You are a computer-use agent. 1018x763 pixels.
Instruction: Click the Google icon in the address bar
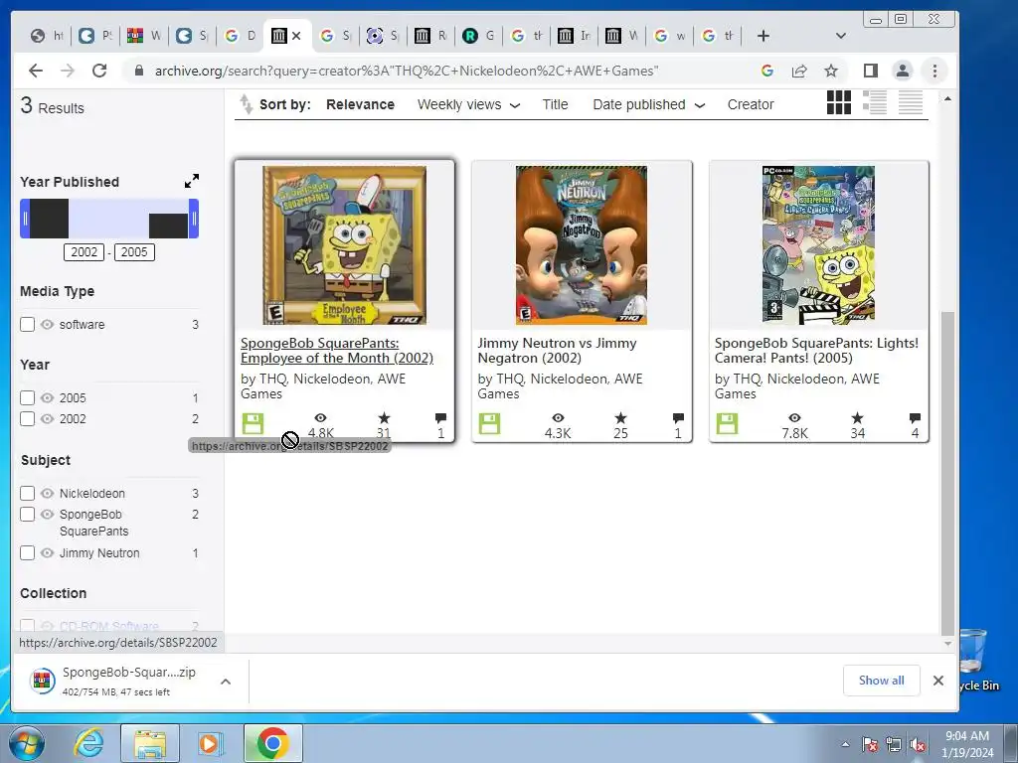point(767,71)
